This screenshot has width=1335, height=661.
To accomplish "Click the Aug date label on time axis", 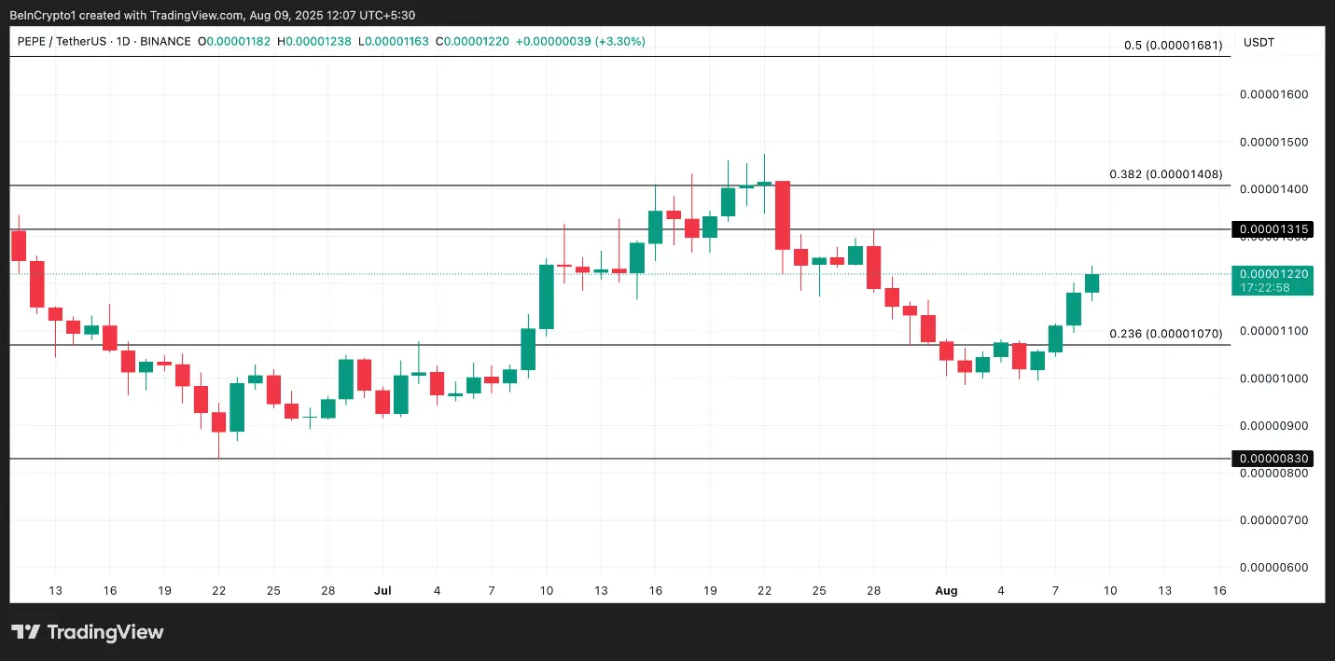I will pos(946,590).
